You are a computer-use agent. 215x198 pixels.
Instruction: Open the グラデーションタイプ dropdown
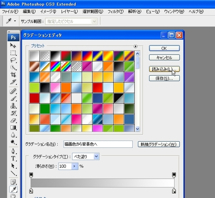click(x=85, y=157)
